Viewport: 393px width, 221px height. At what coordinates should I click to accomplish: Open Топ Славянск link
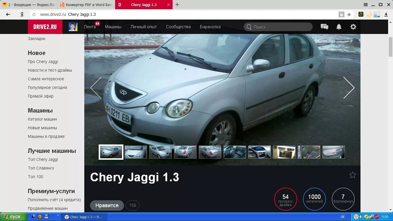pos(41,168)
